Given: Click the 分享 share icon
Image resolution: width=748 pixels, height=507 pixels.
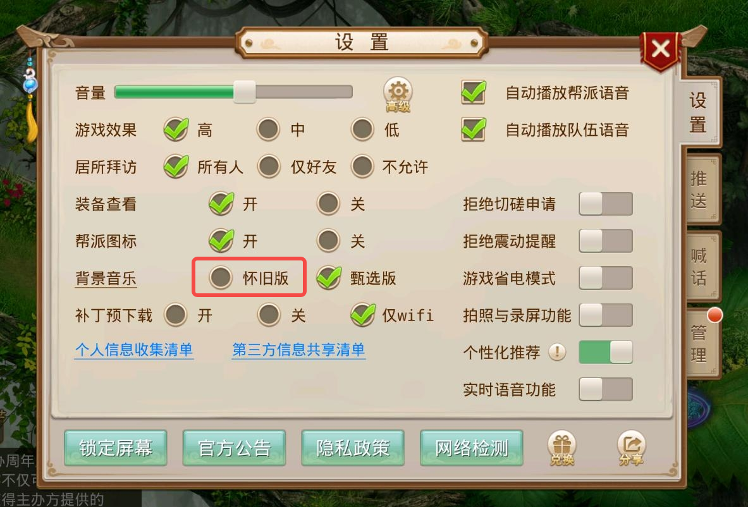Looking at the screenshot, I should tap(631, 448).
